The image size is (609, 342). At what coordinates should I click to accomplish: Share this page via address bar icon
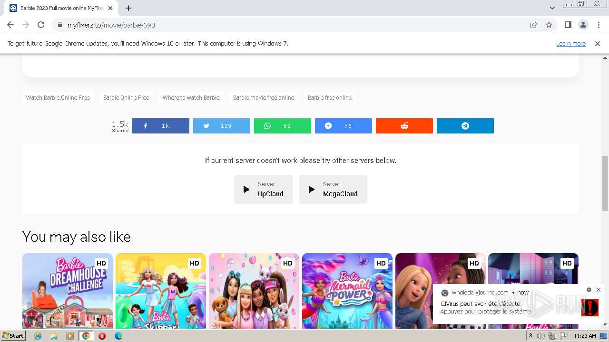[534, 25]
